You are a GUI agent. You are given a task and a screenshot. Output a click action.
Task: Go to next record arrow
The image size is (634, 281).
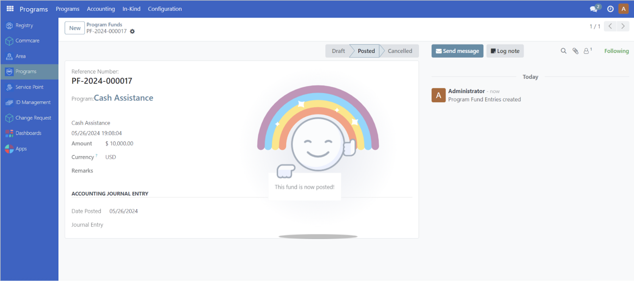tap(623, 26)
